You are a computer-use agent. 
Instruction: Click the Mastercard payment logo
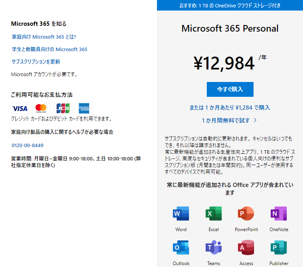tap(41, 108)
